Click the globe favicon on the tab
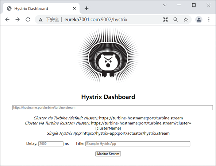216x166 pixels. pyautogui.click(x=9, y=8)
